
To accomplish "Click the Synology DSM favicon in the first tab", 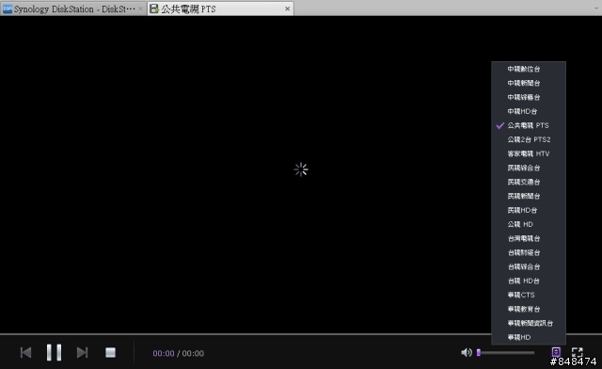I will (8, 8).
